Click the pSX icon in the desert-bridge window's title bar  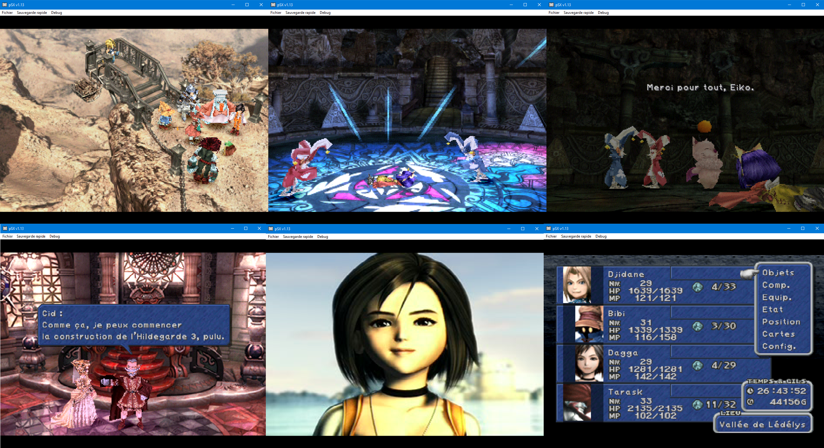(5, 5)
